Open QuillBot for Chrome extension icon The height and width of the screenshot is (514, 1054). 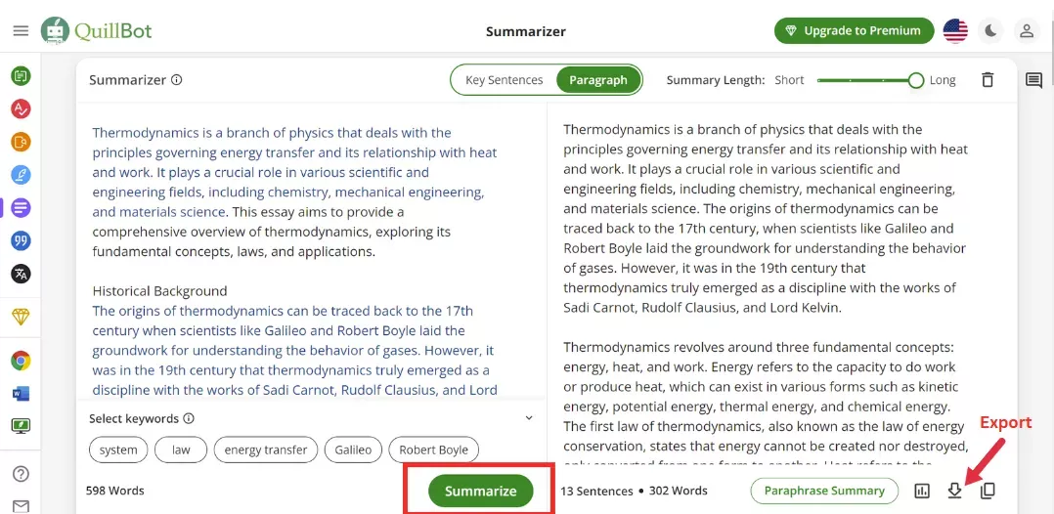[x=21, y=361]
